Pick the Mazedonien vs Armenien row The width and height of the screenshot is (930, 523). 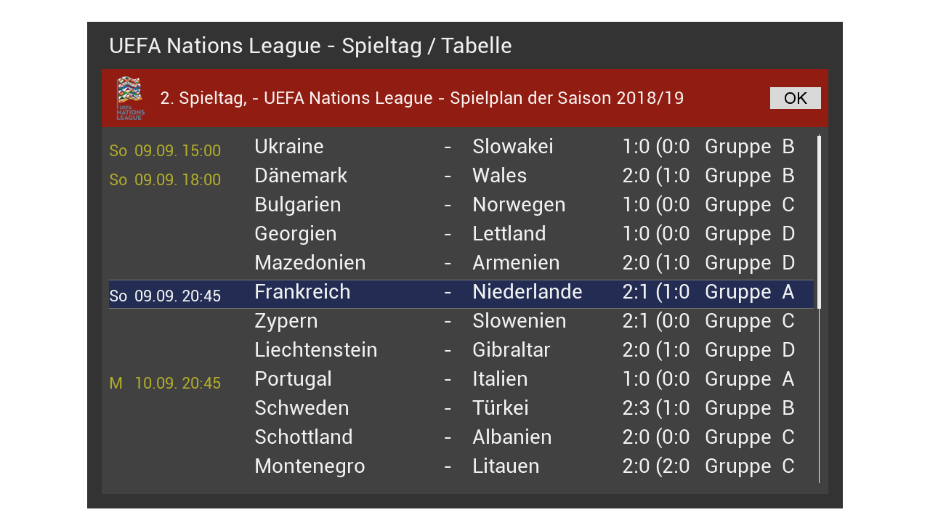click(x=461, y=263)
